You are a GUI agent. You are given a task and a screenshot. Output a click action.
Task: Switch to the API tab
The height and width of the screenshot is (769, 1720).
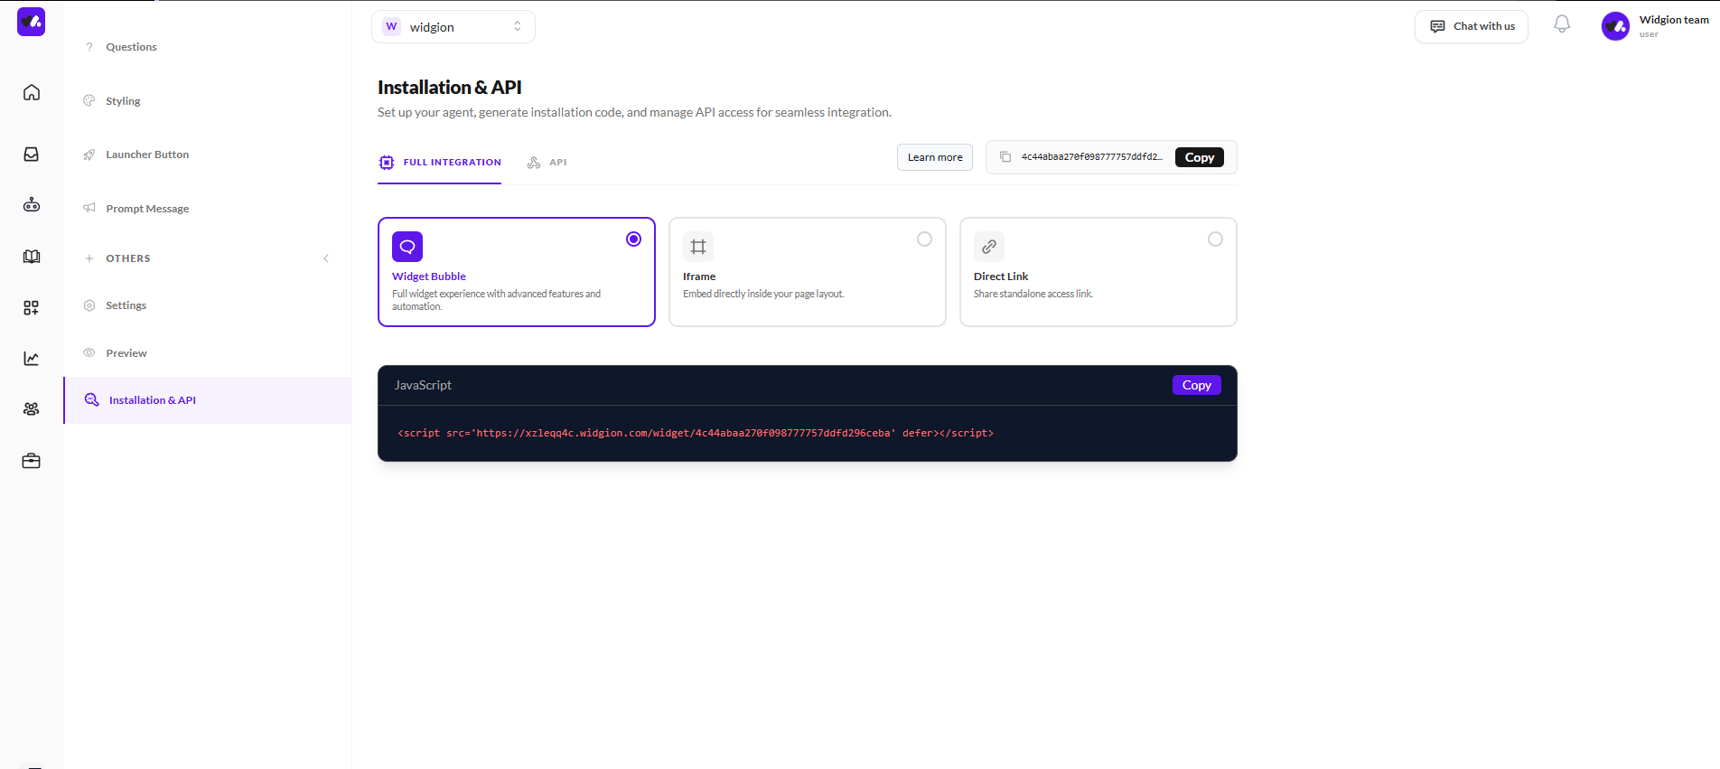(547, 163)
